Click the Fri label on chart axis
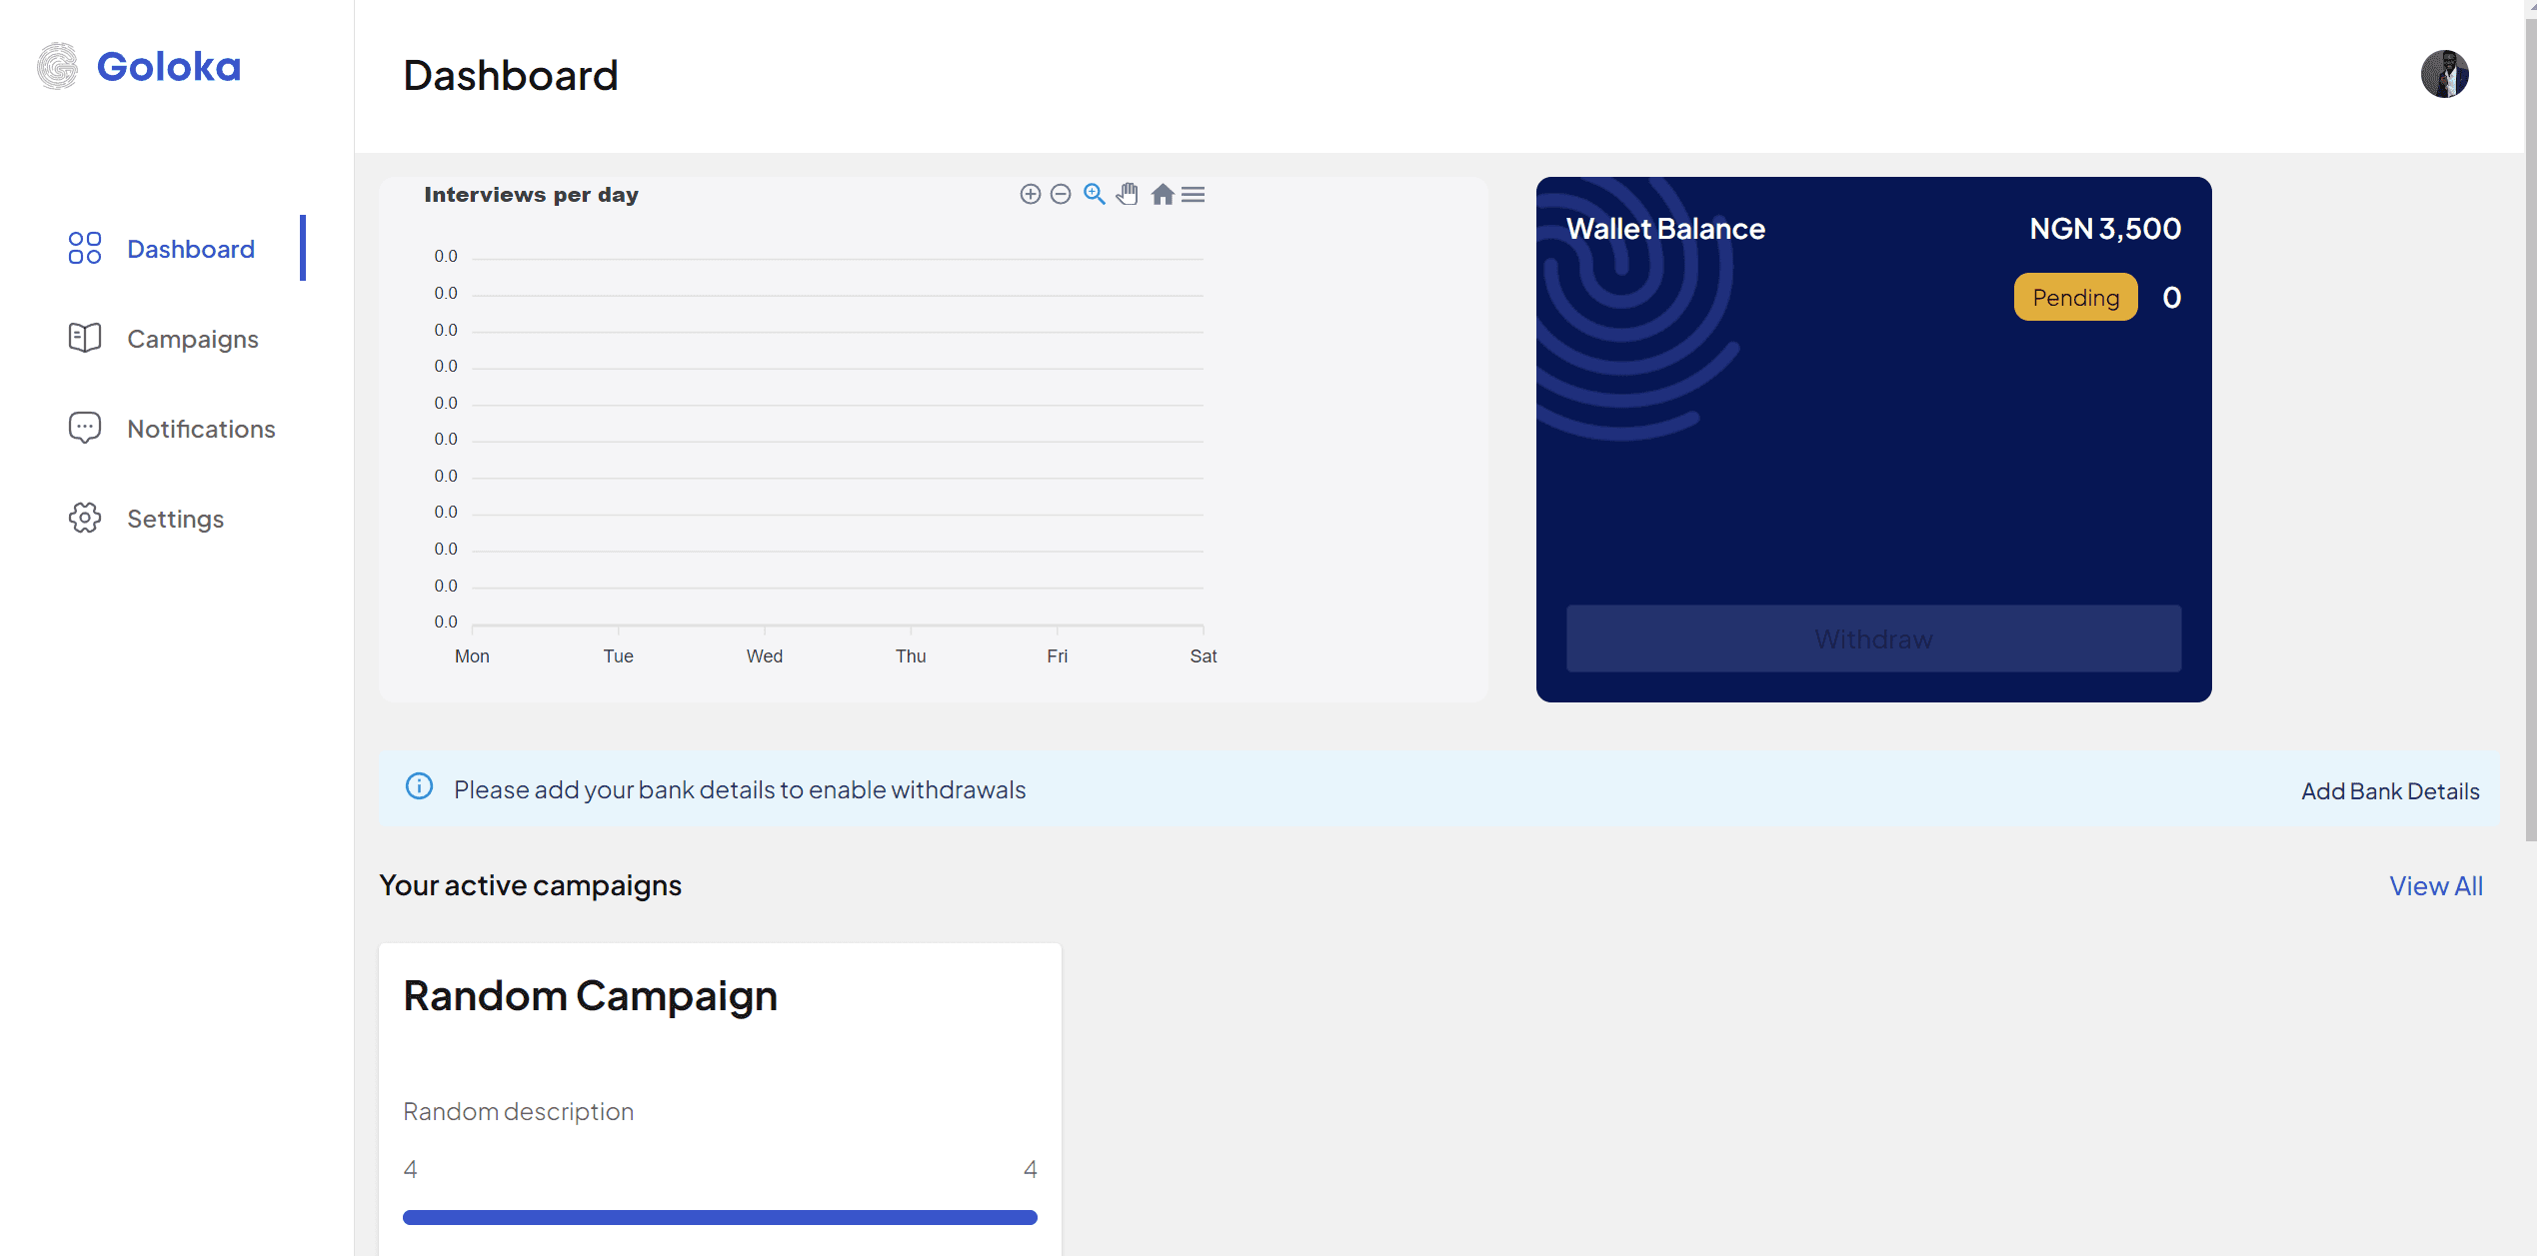This screenshot has height=1256, width=2537. [1057, 656]
